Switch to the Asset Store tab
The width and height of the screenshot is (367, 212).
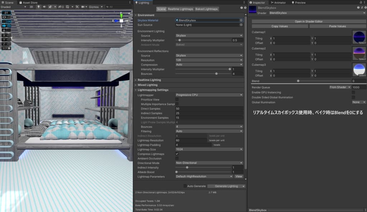click(29, 3)
